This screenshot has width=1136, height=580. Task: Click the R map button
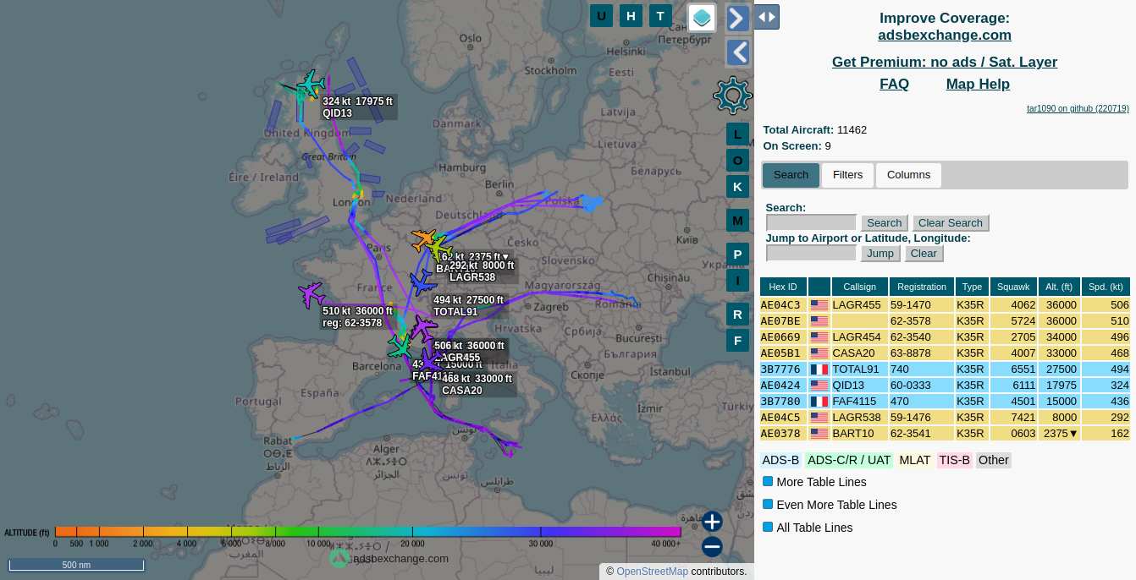pyautogui.click(x=737, y=315)
